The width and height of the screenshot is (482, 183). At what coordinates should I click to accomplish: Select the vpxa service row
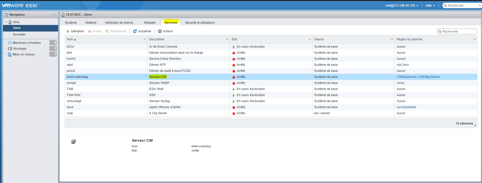[x=271, y=107]
